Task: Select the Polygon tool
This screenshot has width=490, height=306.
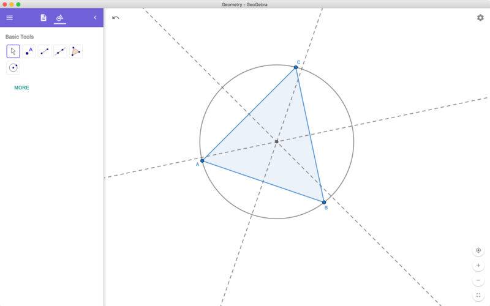Action: click(75, 51)
